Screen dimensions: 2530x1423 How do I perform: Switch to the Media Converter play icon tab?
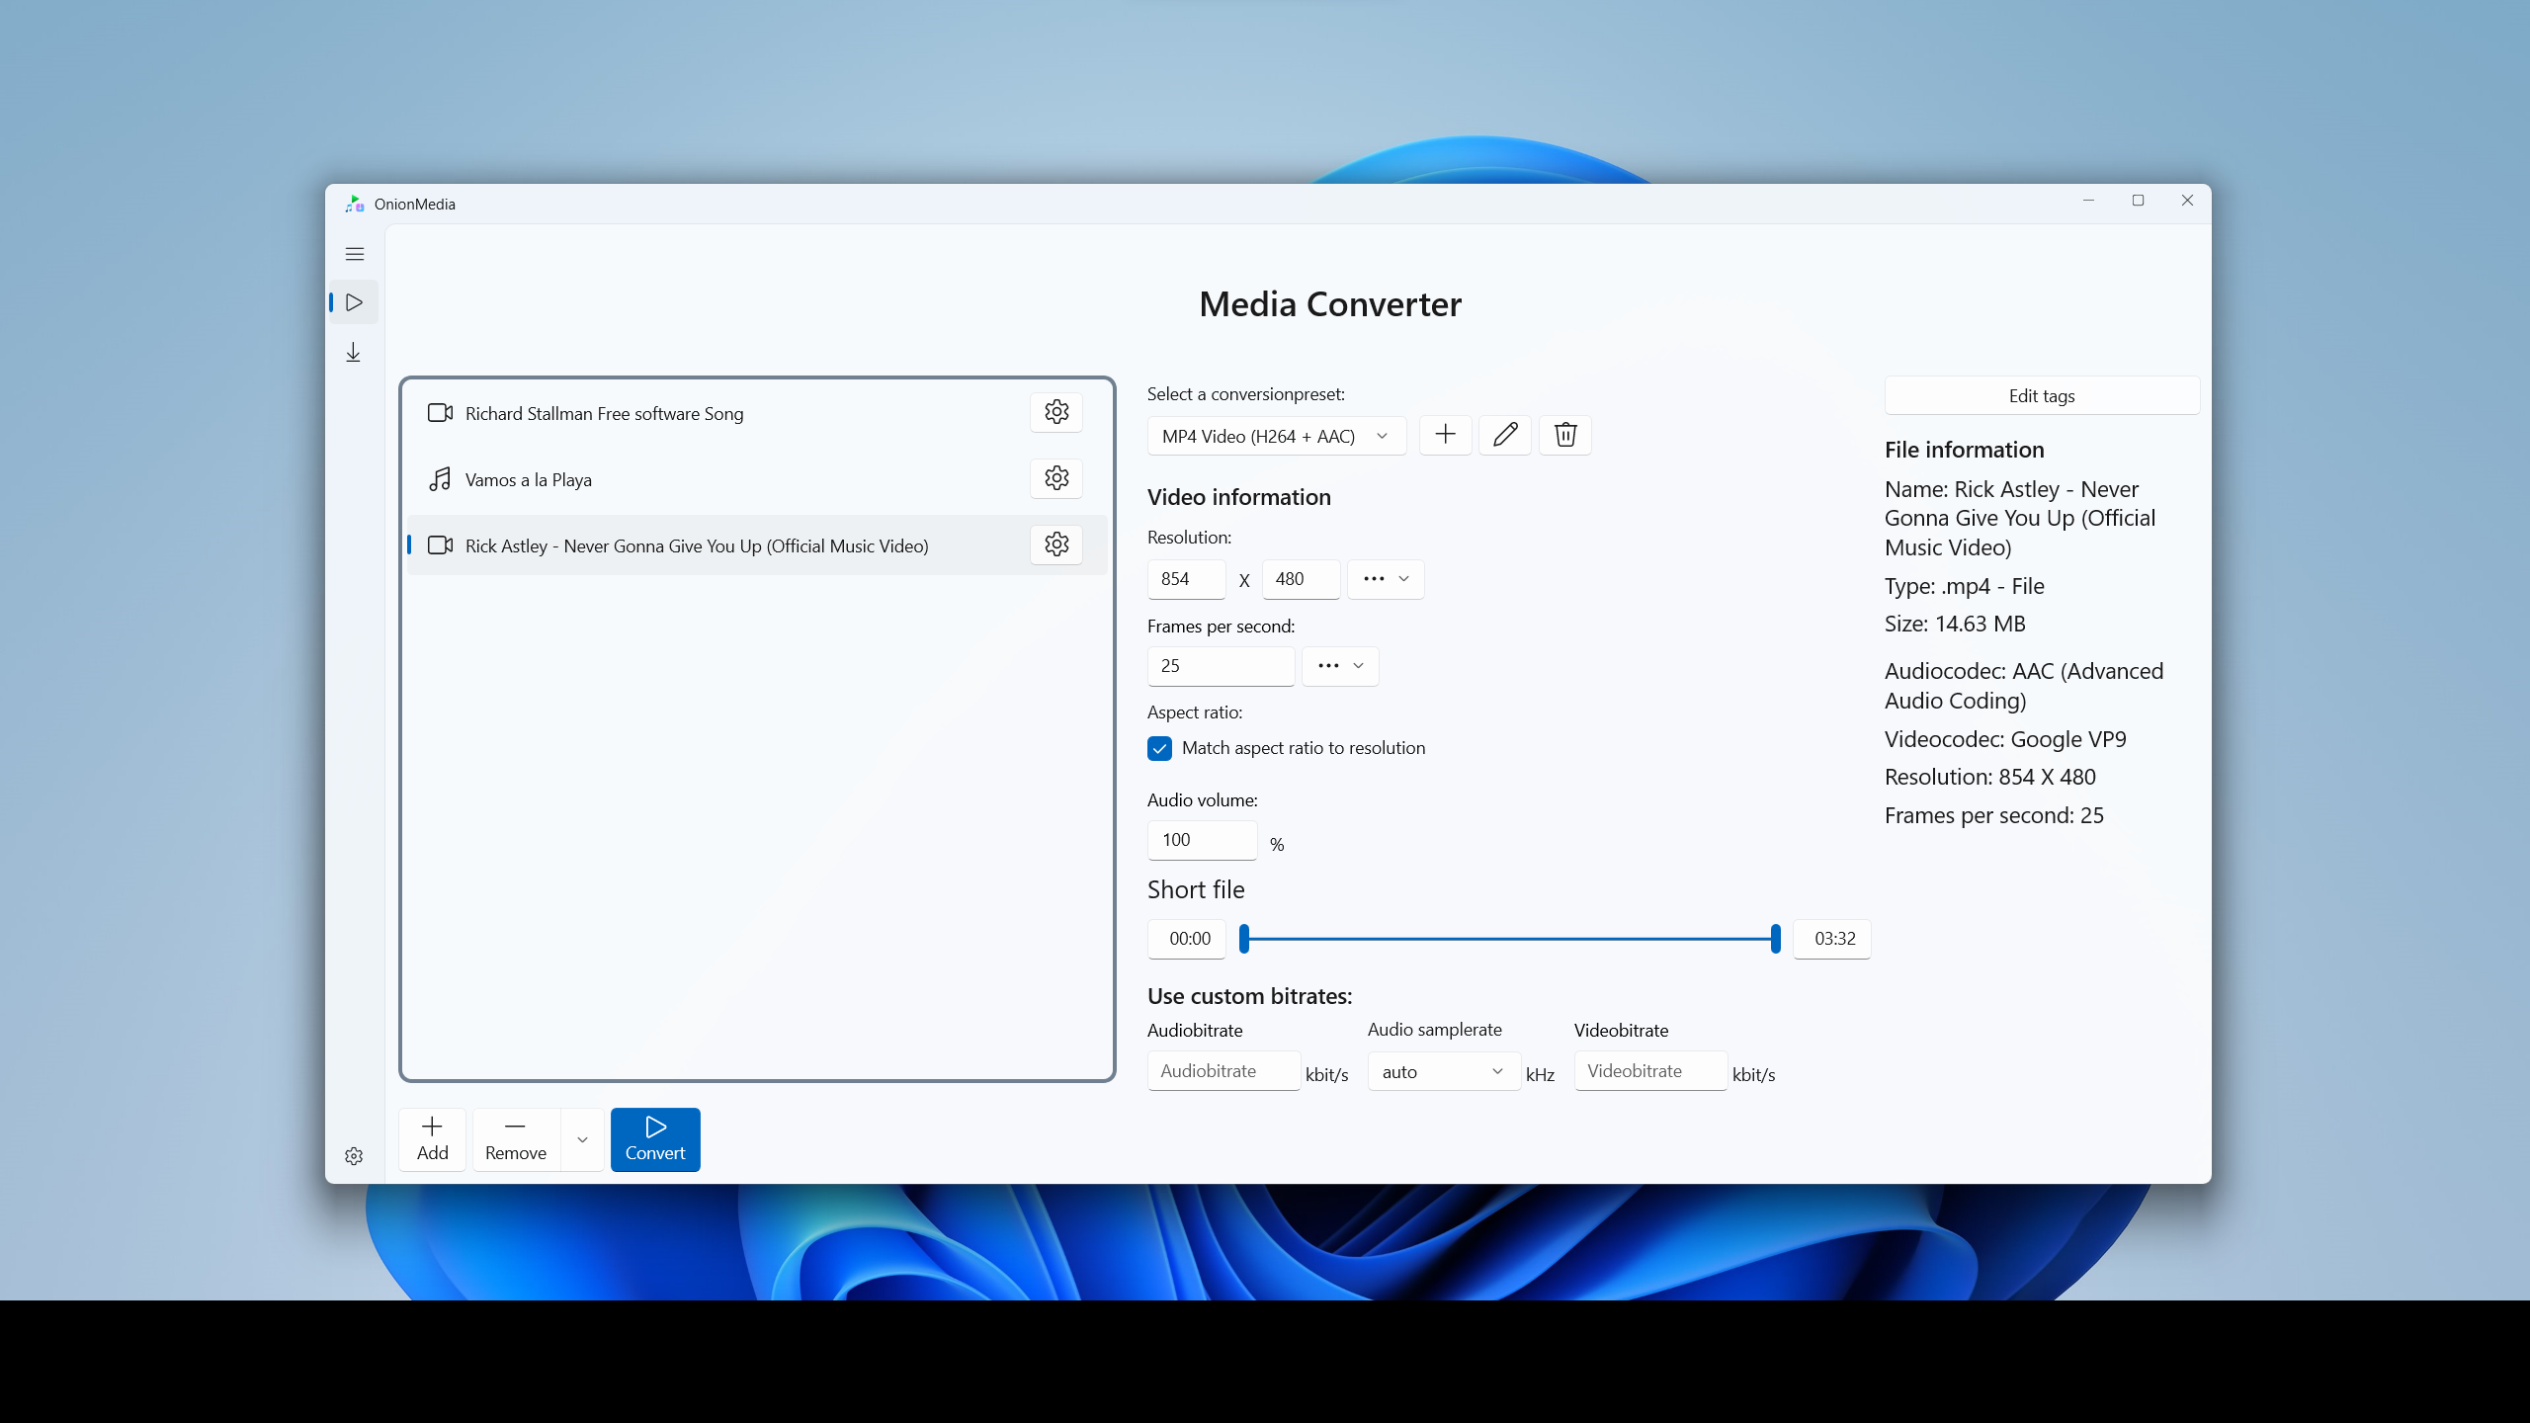click(x=355, y=302)
